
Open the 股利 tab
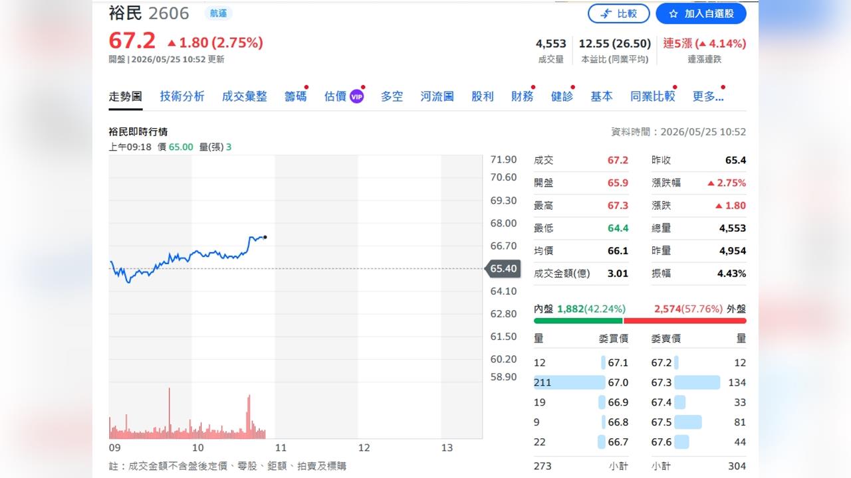483,96
